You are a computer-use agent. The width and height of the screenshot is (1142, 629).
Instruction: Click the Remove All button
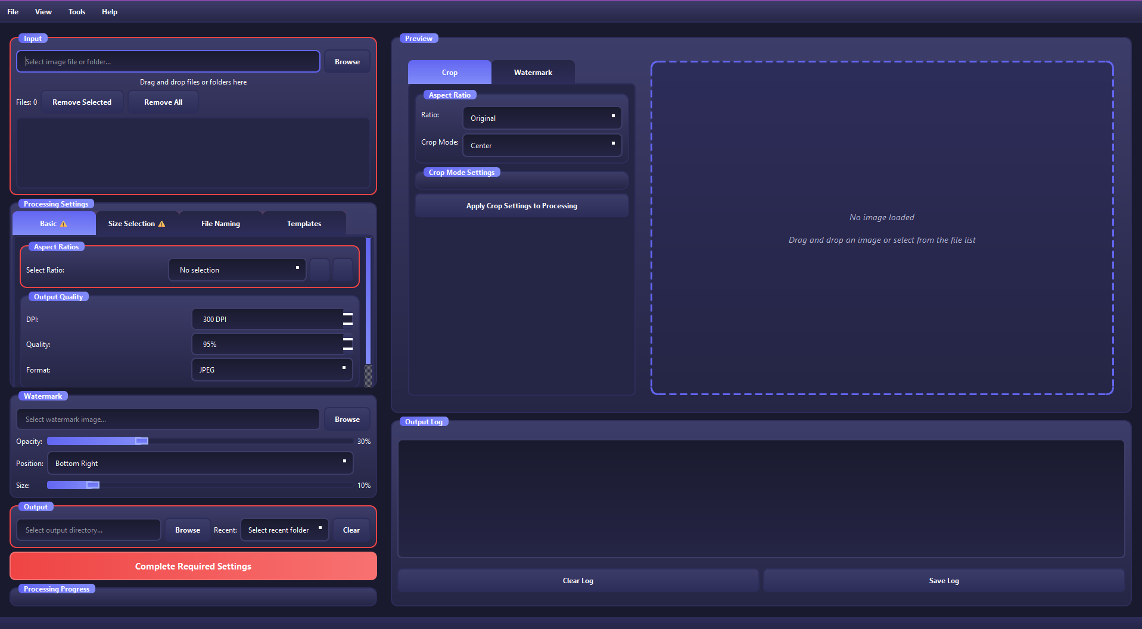163,102
